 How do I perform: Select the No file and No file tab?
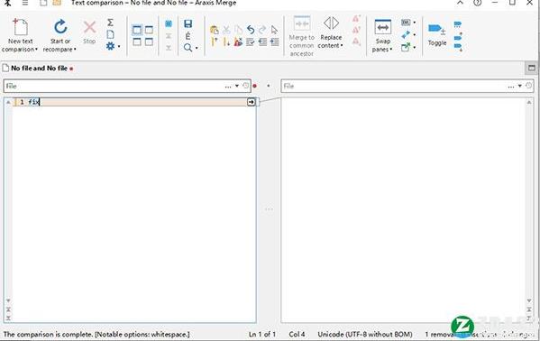pyautogui.click(x=39, y=69)
